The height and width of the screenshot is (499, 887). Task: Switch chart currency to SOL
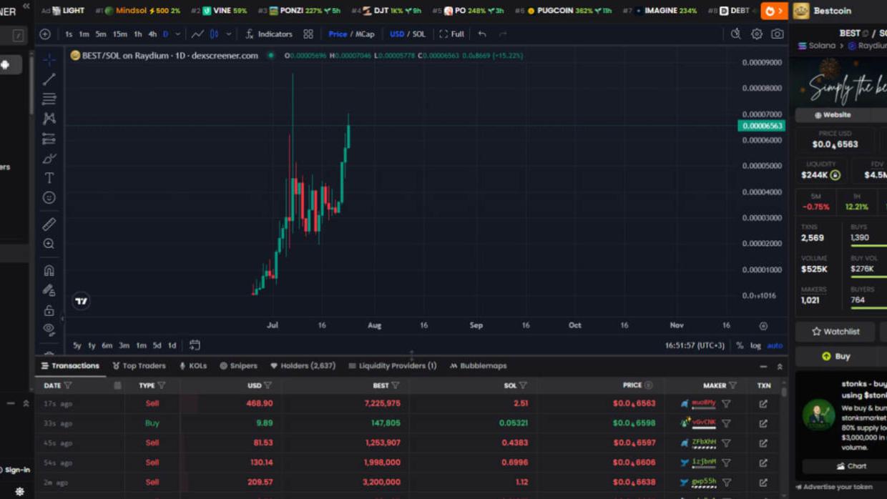(x=419, y=34)
